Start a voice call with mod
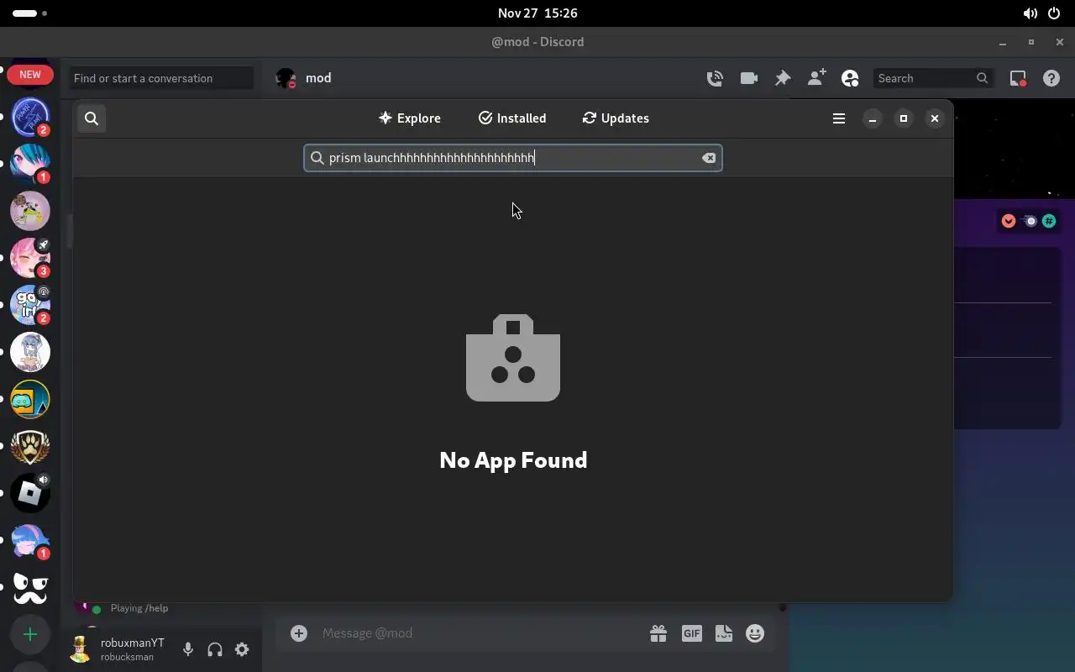 pyautogui.click(x=715, y=78)
